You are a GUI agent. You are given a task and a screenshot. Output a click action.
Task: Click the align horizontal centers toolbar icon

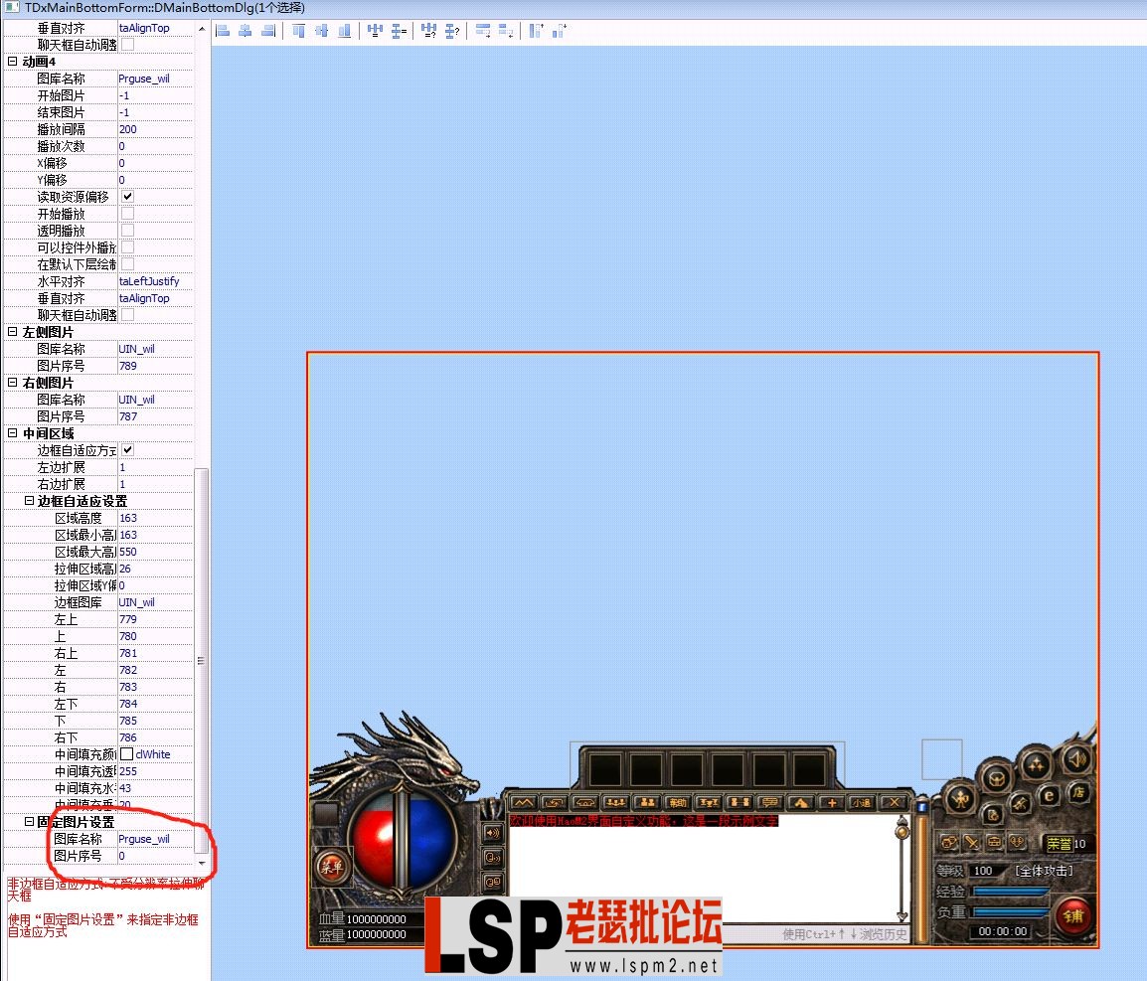point(246,31)
